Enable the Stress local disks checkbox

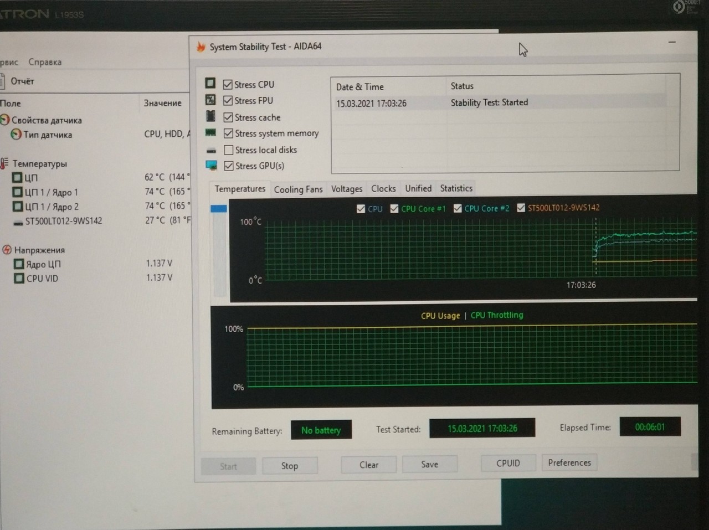pyautogui.click(x=228, y=150)
